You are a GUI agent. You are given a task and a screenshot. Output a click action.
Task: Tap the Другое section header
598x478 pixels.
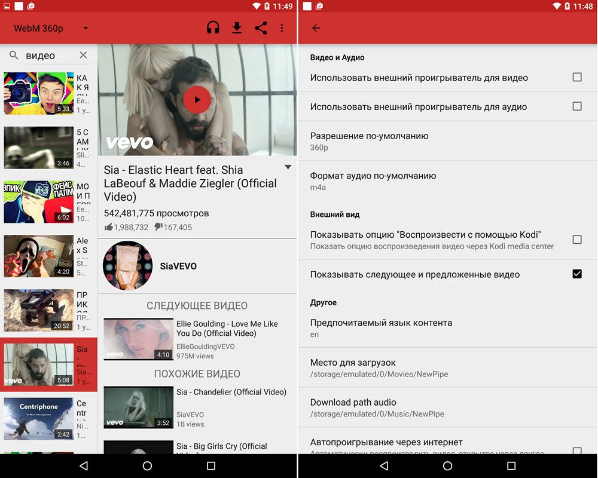[x=323, y=303]
